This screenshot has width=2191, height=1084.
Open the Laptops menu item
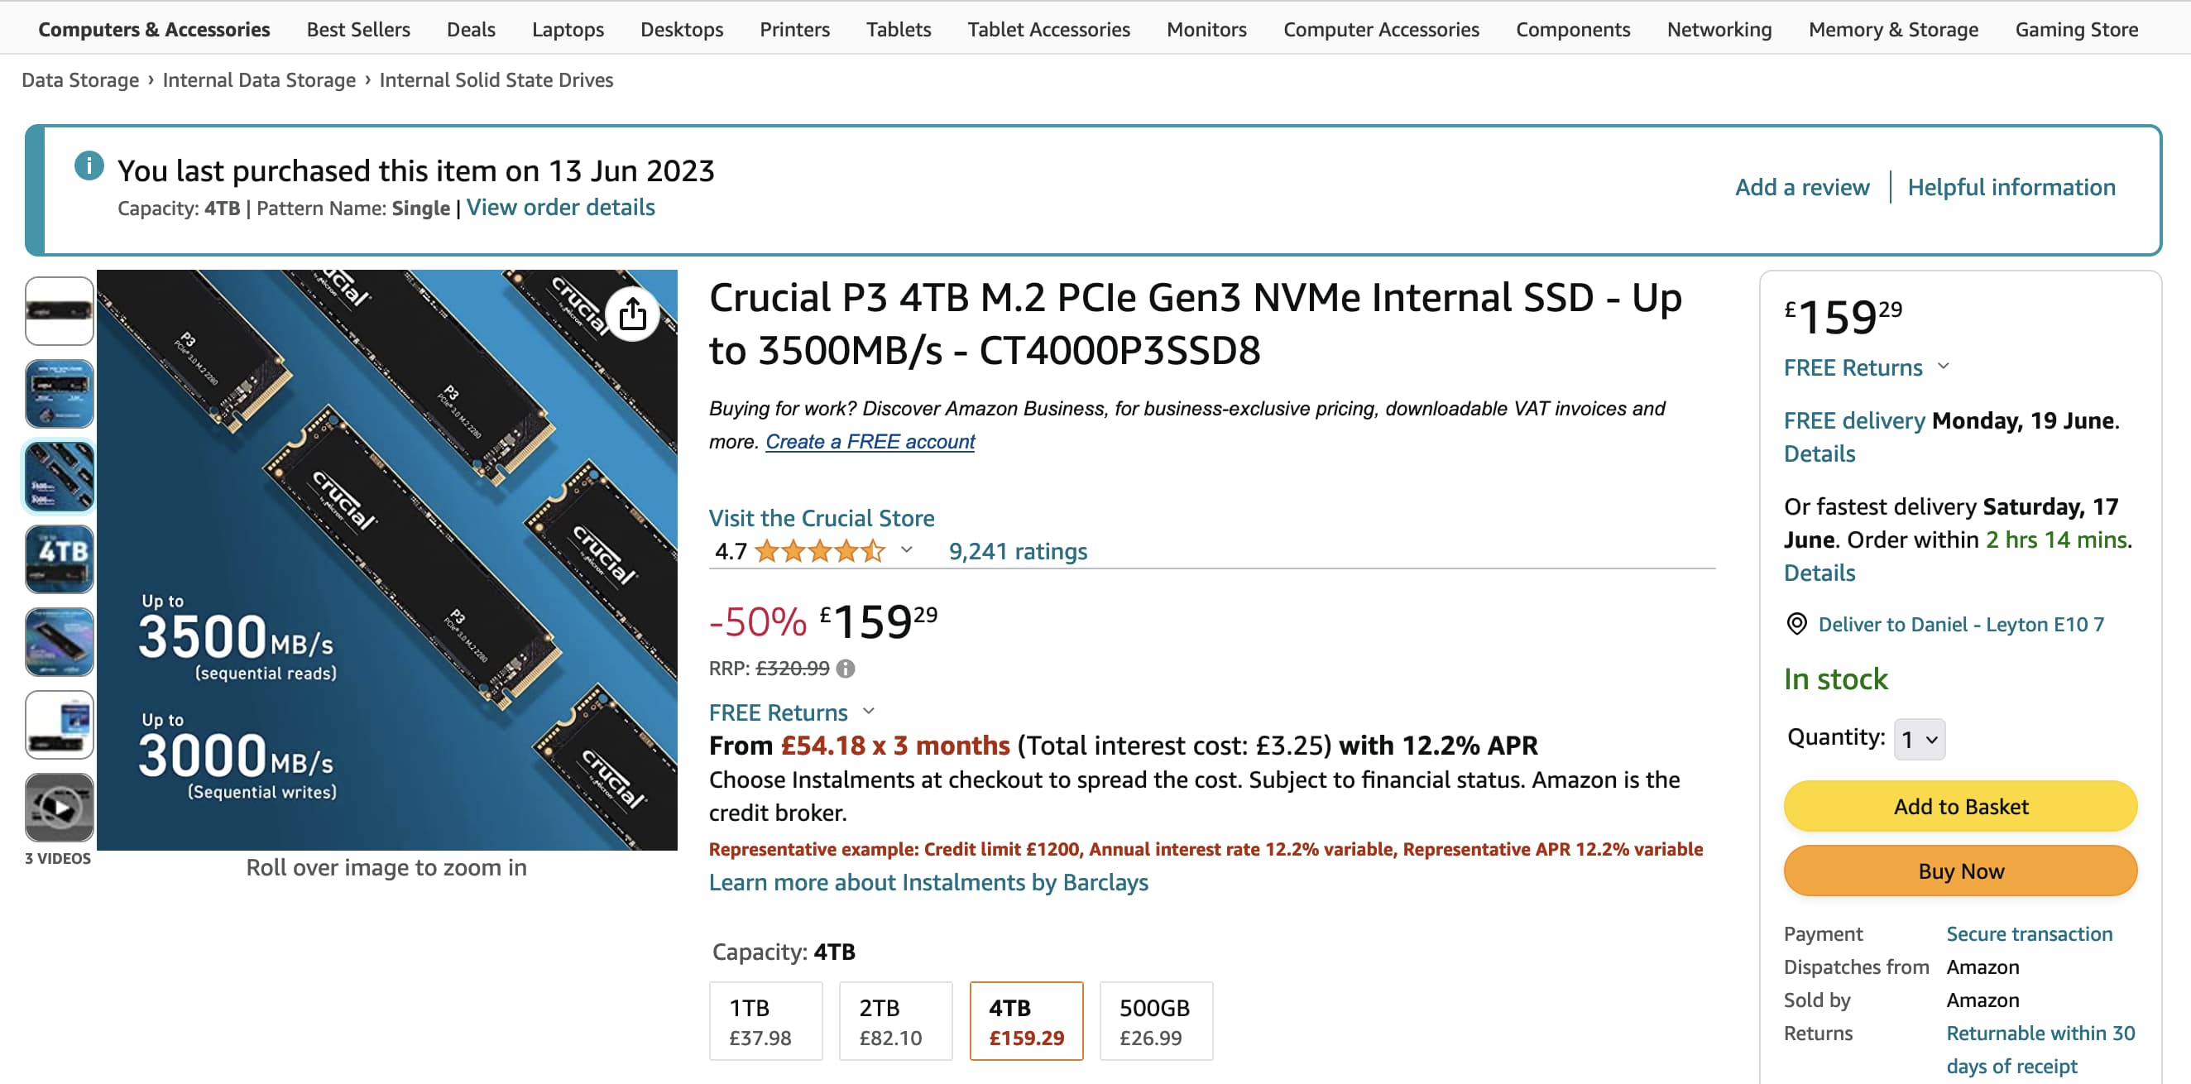click(x=568, y=29)
